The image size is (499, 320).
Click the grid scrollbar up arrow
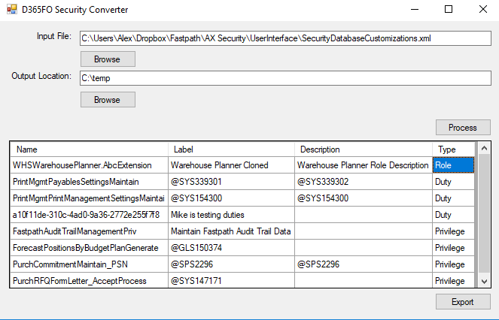(485, 149)
